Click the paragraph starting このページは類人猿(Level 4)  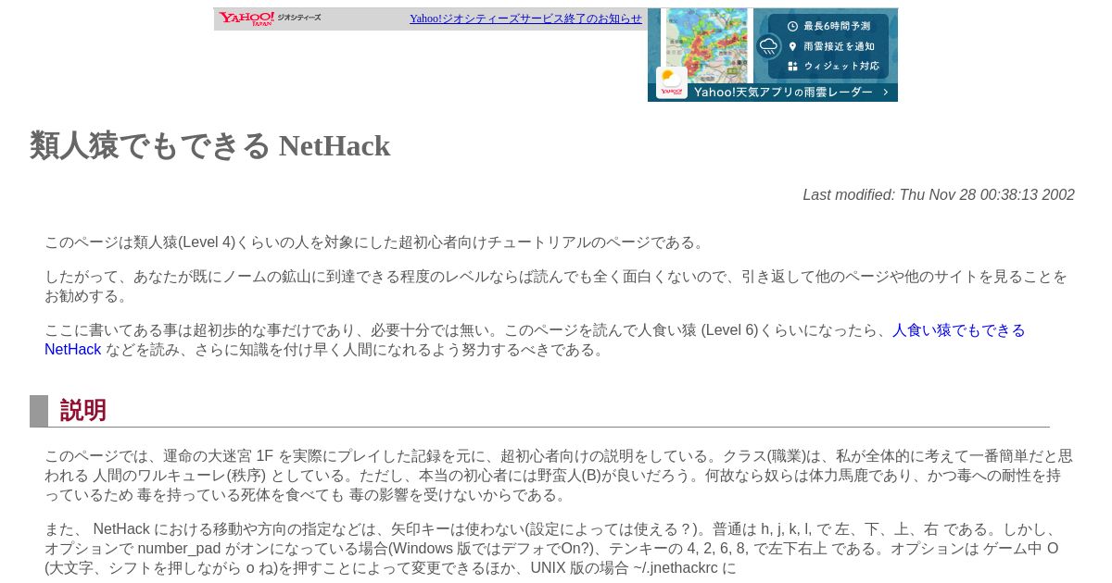(x=376, y=242)
